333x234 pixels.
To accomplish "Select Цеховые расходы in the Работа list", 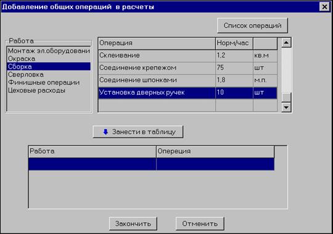I will tap(49, 90).
